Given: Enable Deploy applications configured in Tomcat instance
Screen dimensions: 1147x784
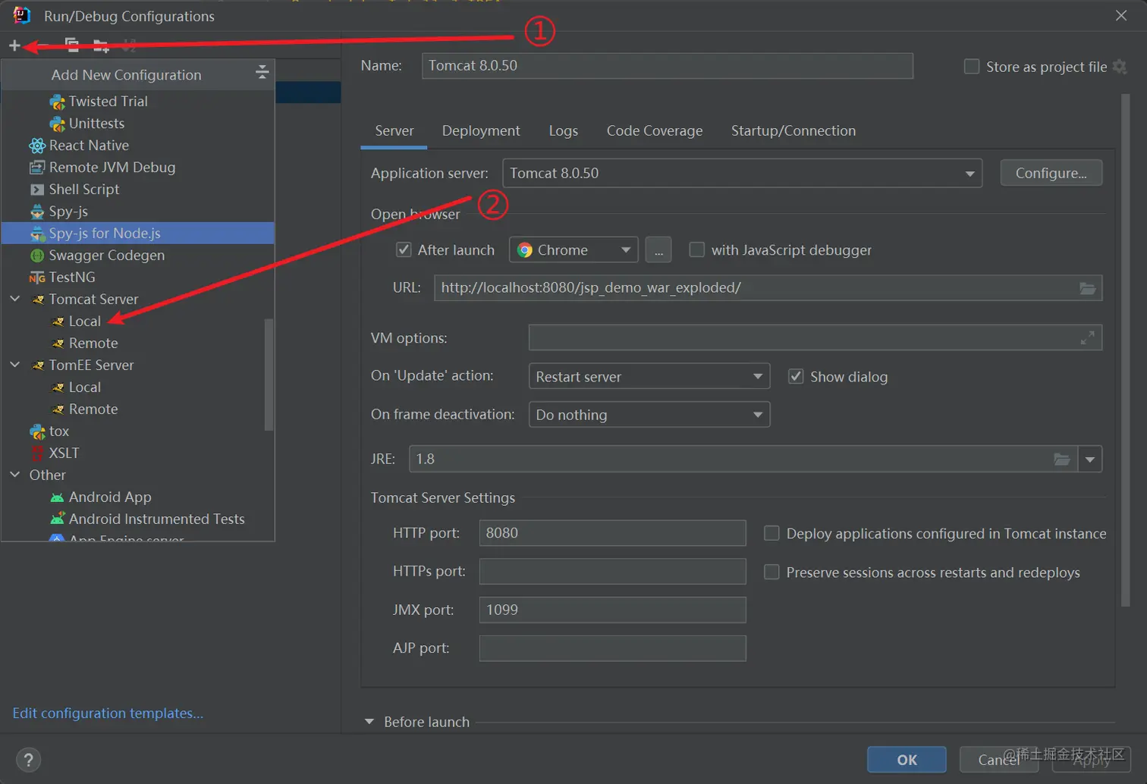Looking at the screenshot, I should tap(771, 533).
